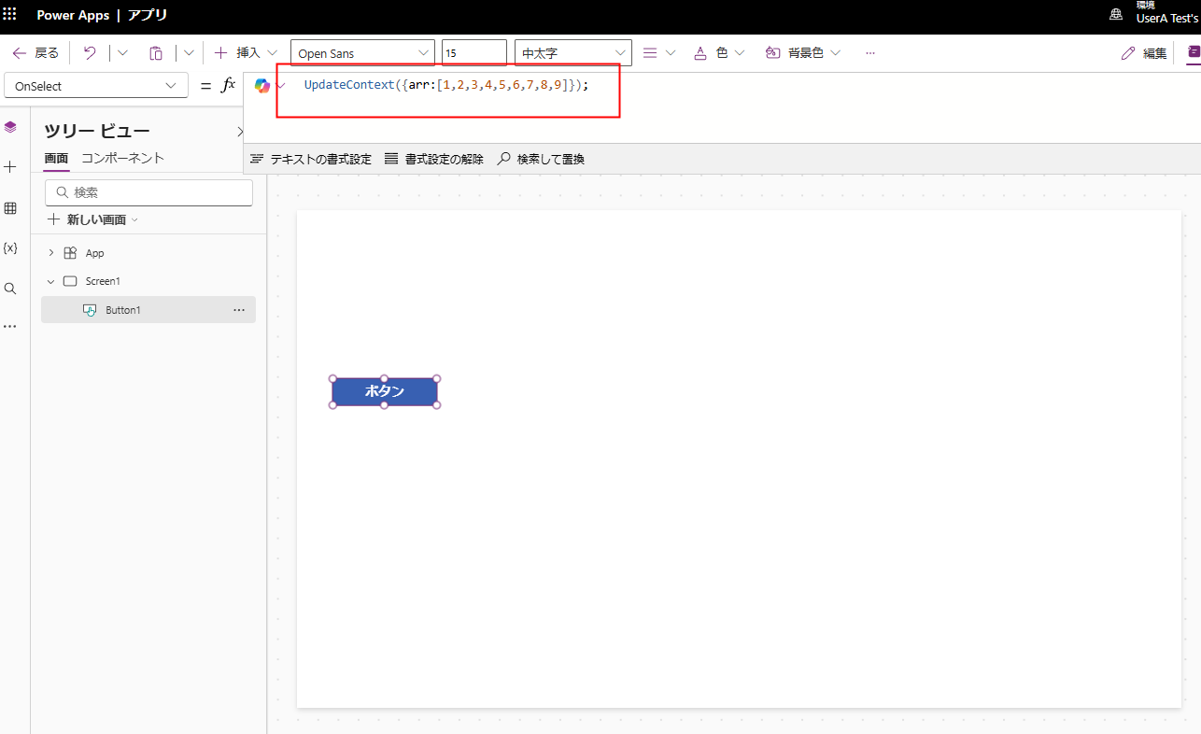
Task: Select the Insert (+) sidebar icon
Action: 11,166
